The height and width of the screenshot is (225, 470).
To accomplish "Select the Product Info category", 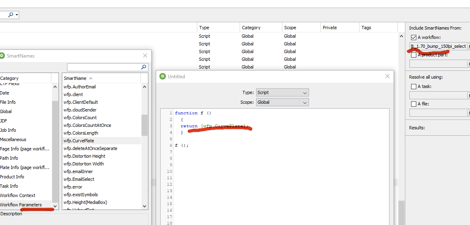I will click(x=26, y=177).
